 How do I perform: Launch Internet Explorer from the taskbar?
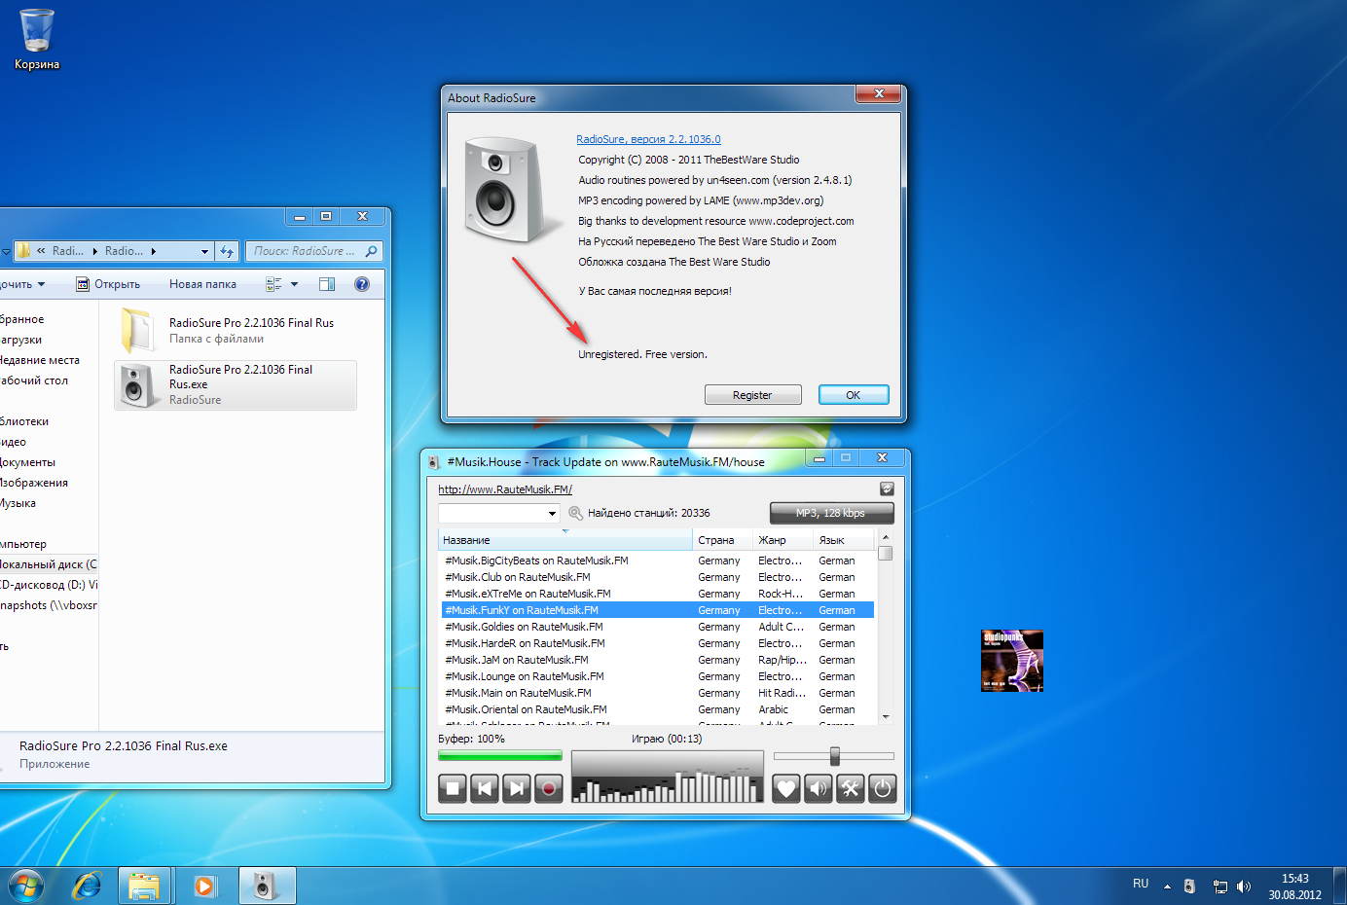point(88,887)
